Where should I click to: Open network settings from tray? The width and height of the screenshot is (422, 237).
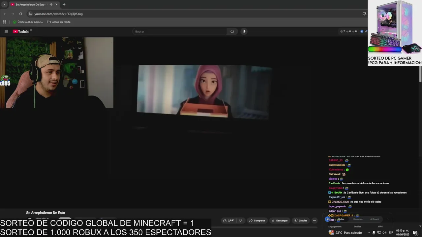click(379, 232)
